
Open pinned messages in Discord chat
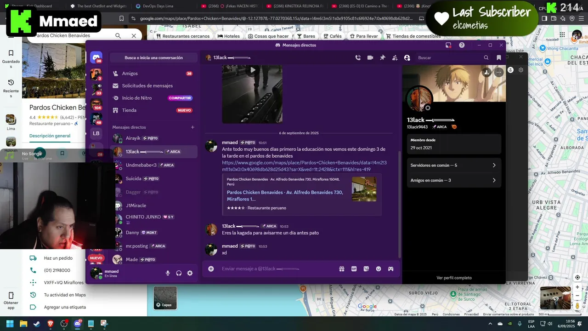click(x=382, y=58)
